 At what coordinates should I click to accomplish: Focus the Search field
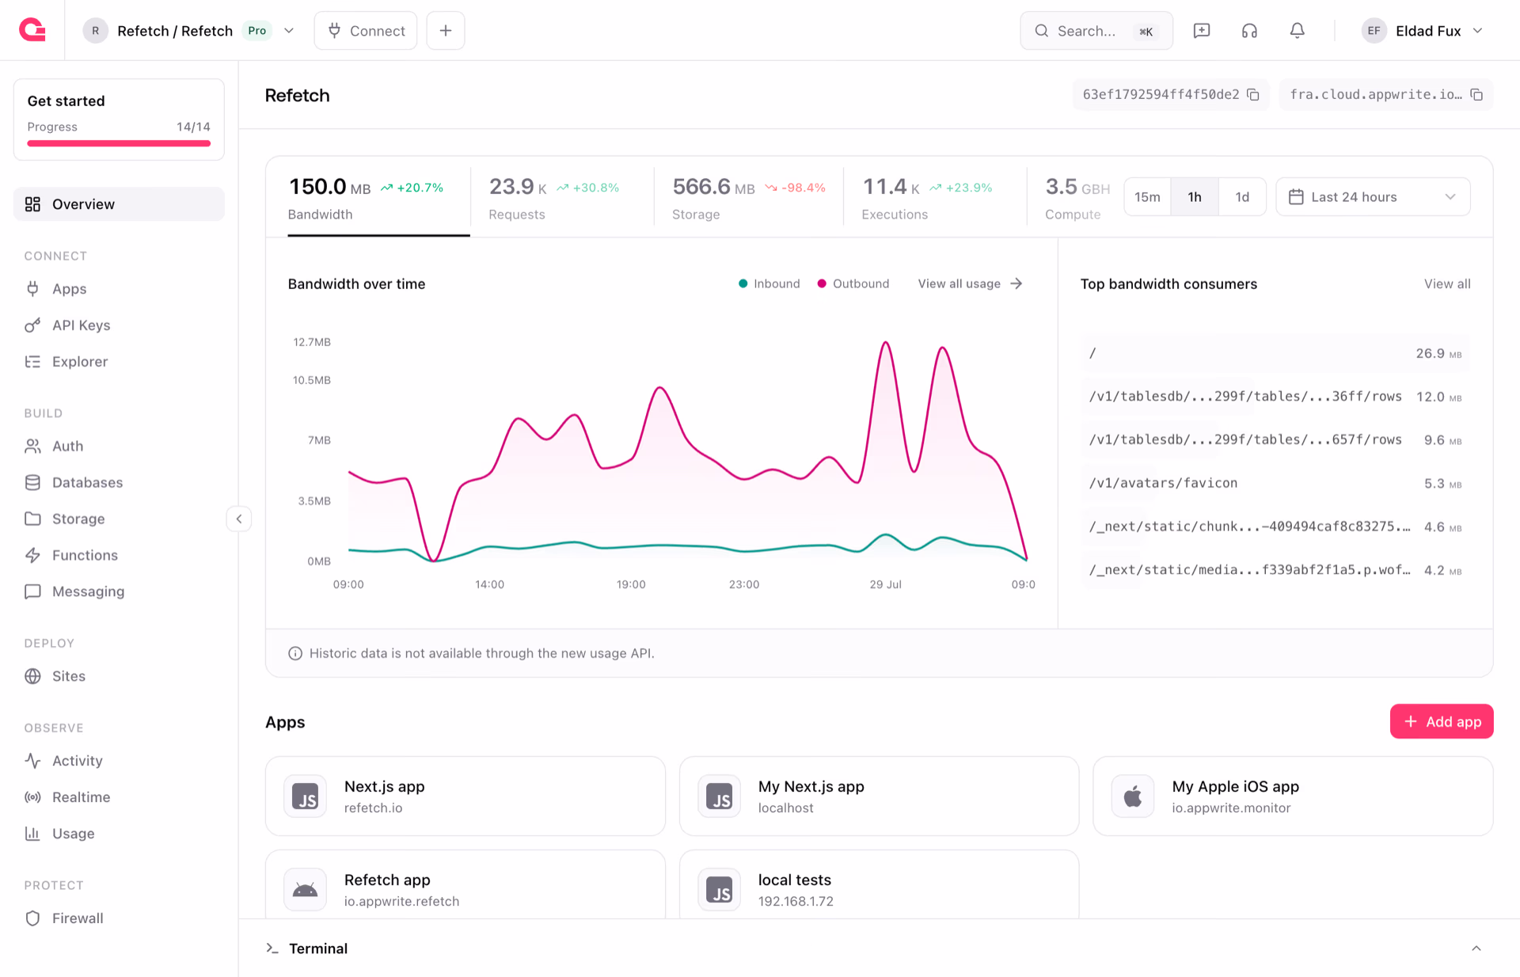[1096, 31]
